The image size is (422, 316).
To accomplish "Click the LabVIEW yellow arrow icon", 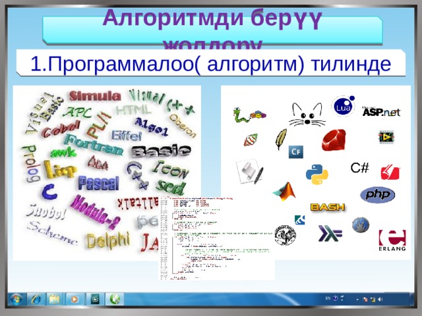I will pyautogui.click(x=386, y=137).
